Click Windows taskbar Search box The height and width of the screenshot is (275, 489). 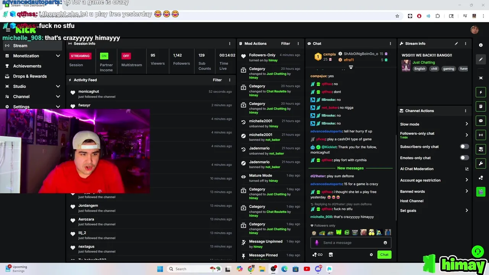(194, 269)
